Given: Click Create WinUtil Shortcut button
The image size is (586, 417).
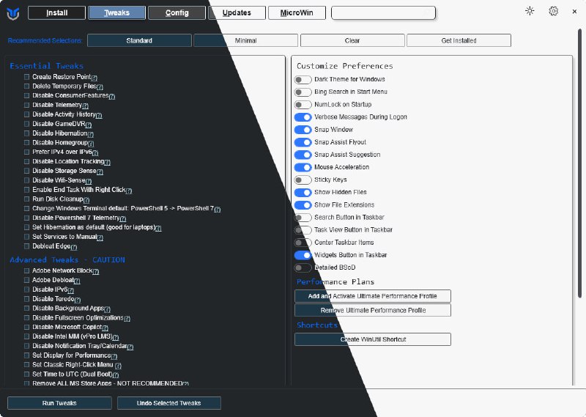Looking at the screenshot, I should point(372,339).
